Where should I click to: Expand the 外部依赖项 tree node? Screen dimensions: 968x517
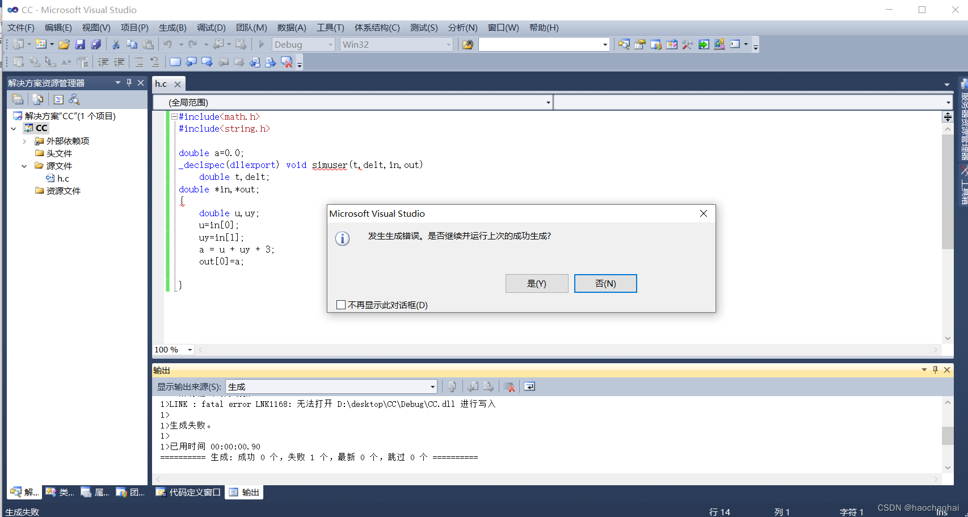pos(24,141)
